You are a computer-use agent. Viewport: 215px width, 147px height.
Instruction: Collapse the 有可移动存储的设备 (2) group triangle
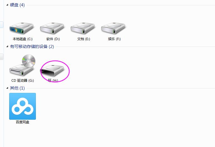(x=7, y=47)
